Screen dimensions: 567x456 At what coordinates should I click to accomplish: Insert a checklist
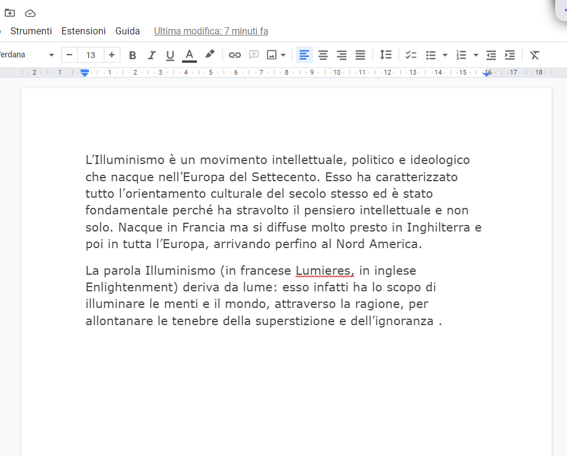411,55
